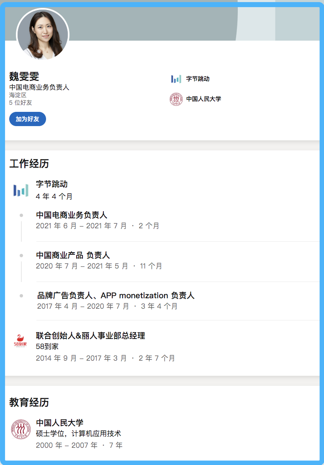Click the ByteDance logo in 工作经历
This screenshot has height=465, width=324.
tap(21, 190)
